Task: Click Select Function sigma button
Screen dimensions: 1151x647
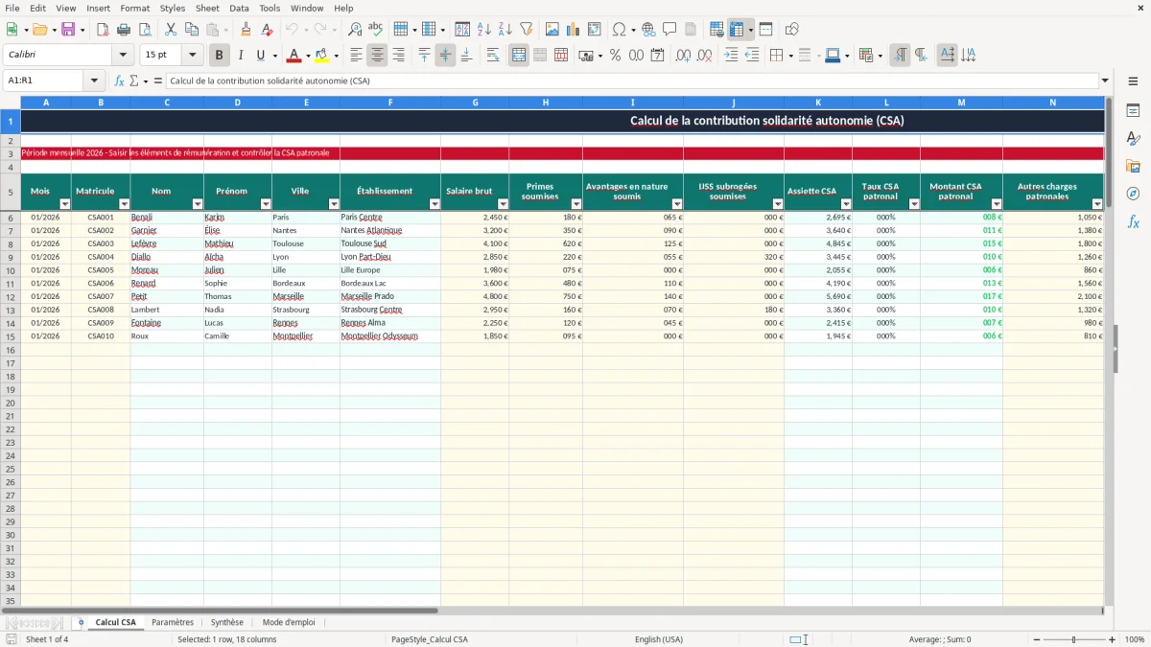Action: tap(133, 81)
